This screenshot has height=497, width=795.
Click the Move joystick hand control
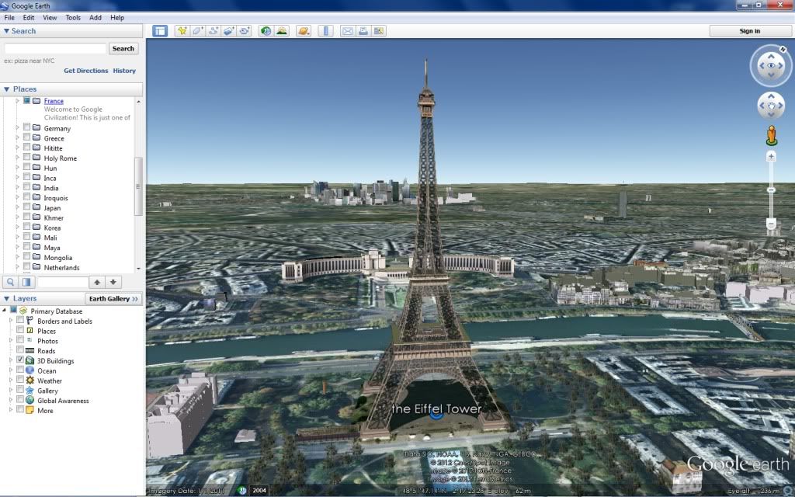(771, 106)
